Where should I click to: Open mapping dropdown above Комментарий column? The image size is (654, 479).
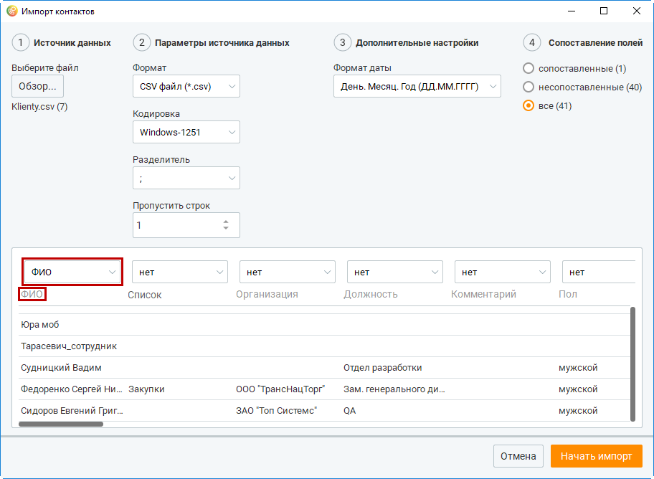coord(503,272)
